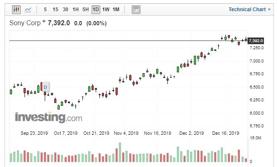Image resolution: width=278 pixels, height=167 pixels.
Task: Select the candlestick chart type icon
Action: click(x=16, y=10)
